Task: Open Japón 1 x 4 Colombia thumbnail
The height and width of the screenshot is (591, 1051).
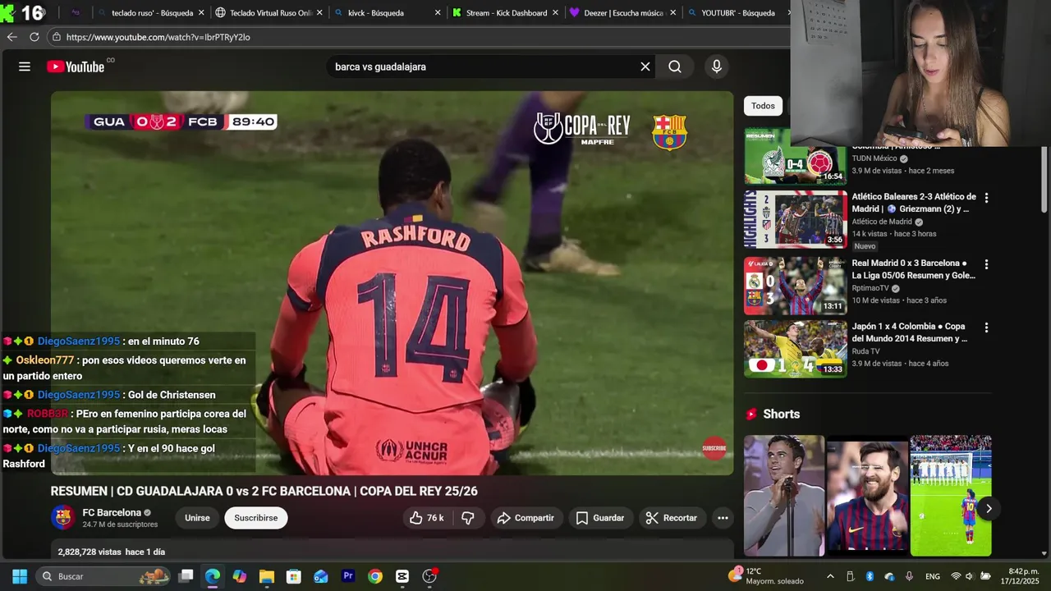Action: [x=795, y=349]
